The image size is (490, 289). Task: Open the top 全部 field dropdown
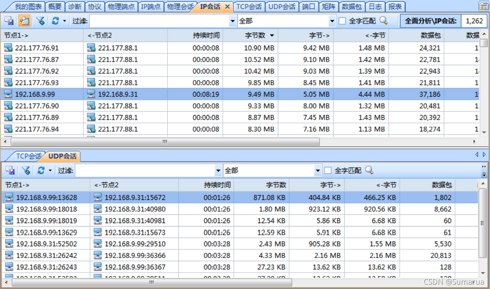coord(332,21)
